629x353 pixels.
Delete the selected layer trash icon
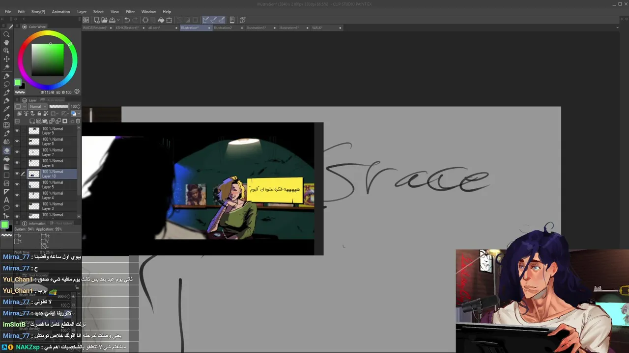tap(78, 121)
